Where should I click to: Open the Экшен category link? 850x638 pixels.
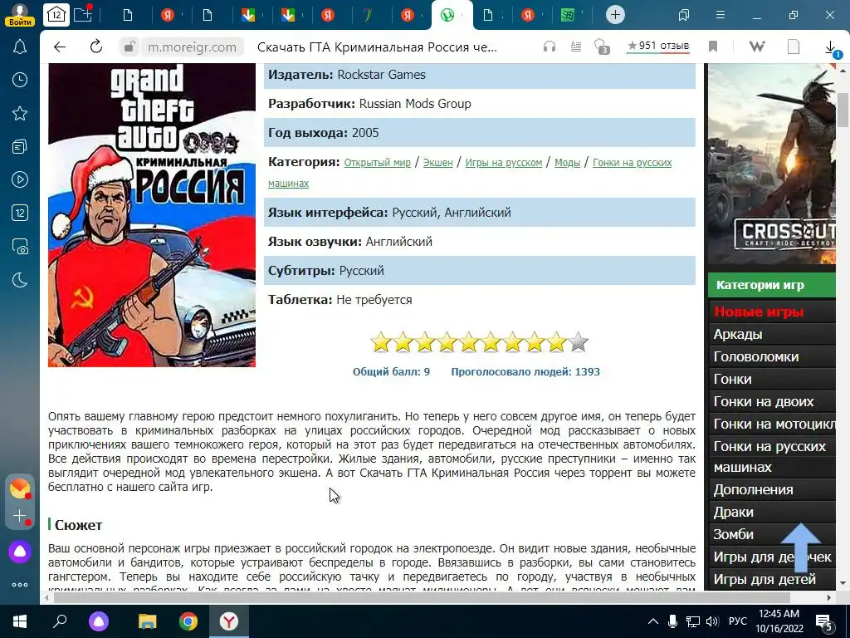point(437,163)
